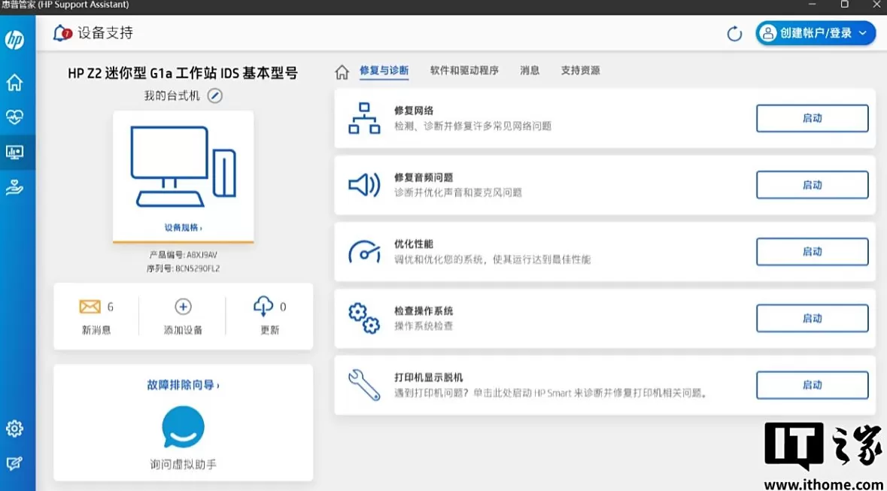
Task: Edit device nickname with the pencil icon
Action: 215,96
